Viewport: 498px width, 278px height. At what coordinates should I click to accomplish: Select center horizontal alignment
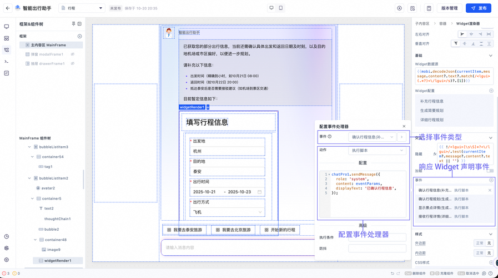tap(471, 34)
